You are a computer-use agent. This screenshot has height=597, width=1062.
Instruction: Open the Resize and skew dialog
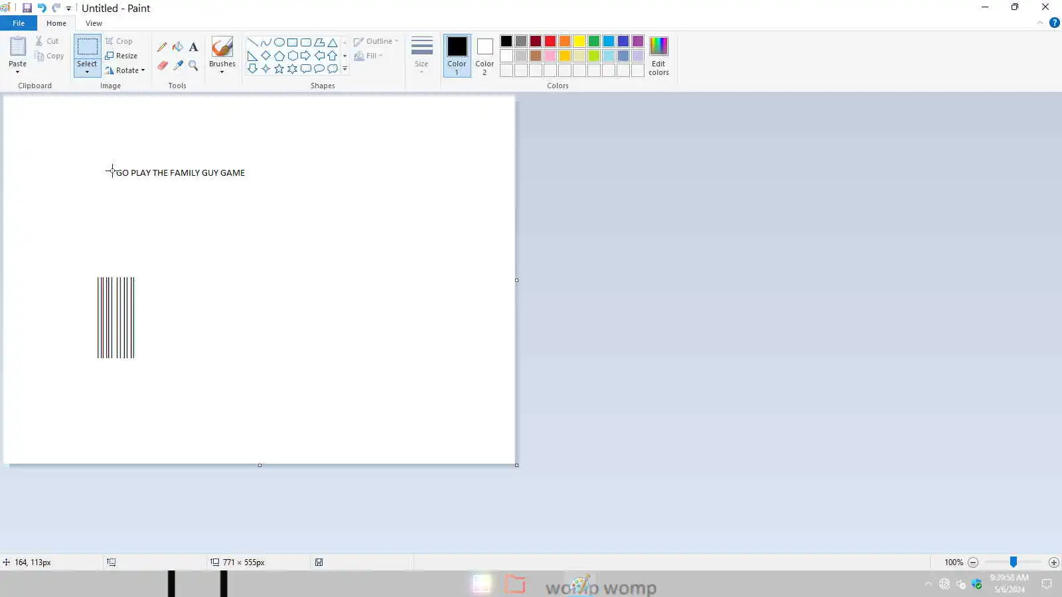point(121,56)
